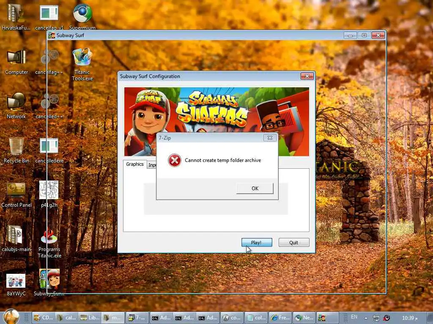Click OK in the 7-Zip error dialog

[255, 189]
